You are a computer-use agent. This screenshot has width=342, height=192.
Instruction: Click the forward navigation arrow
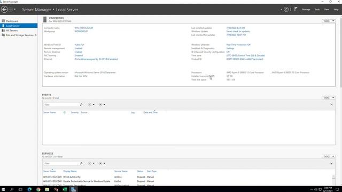10,10
